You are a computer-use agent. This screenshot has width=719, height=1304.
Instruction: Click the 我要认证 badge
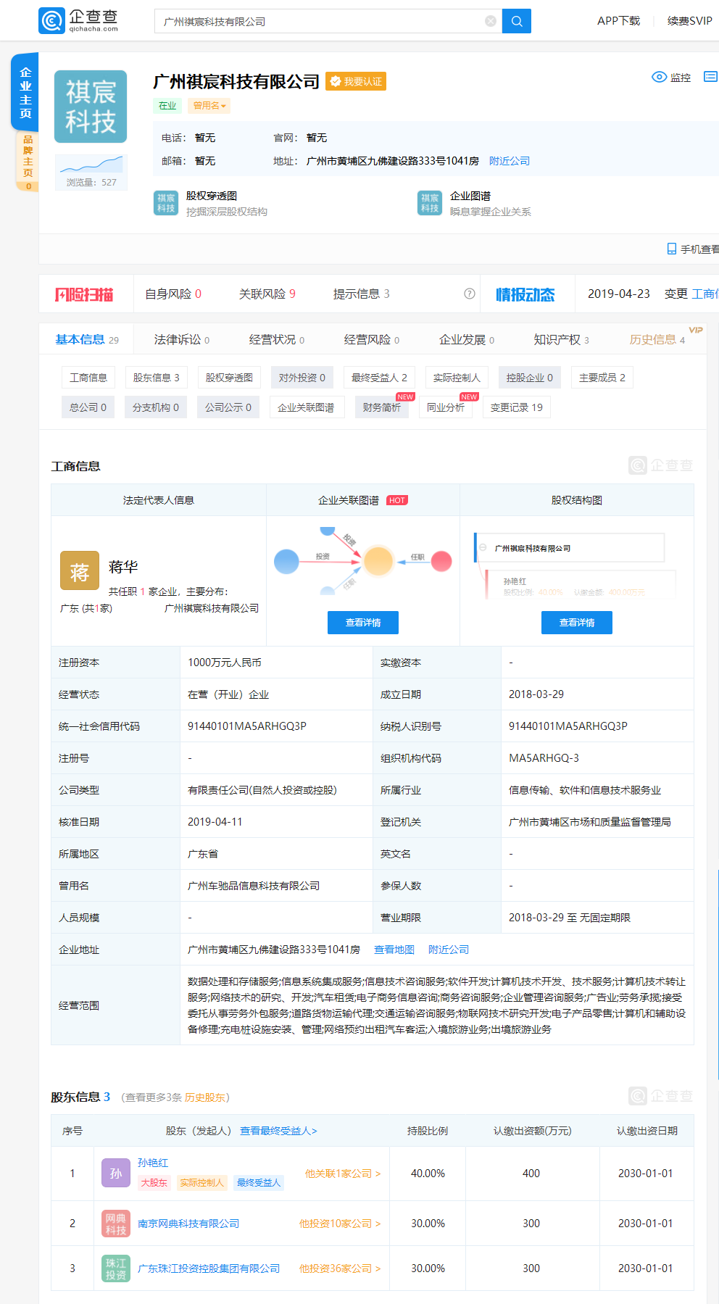356,81
